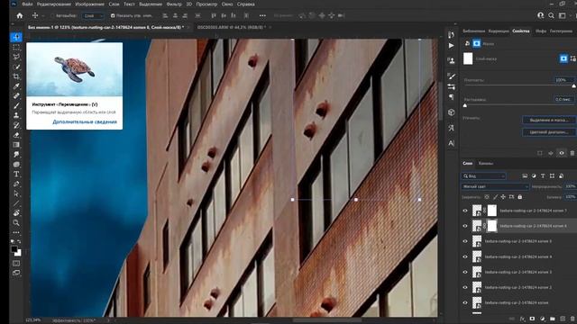Open the Дополнительные сведения link in tooltip
577x324 pixels.
[x=85, y=121]
